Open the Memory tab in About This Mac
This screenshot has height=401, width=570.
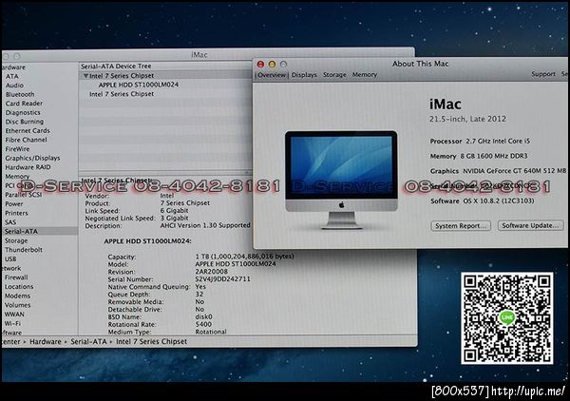(x=365, y=74)
